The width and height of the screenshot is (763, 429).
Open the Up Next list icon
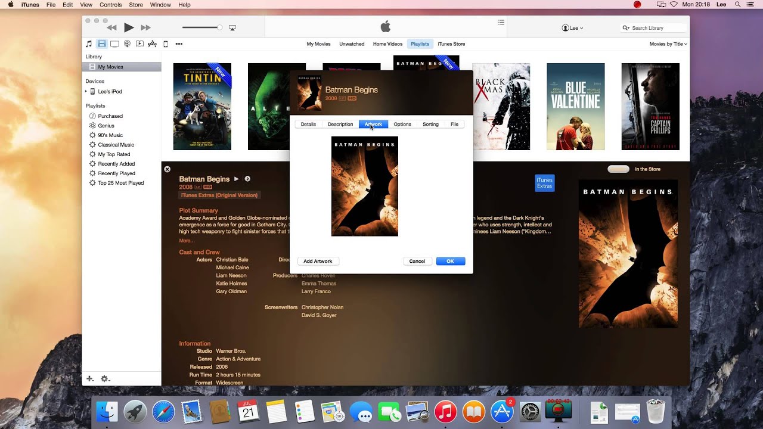click(501, 22)
